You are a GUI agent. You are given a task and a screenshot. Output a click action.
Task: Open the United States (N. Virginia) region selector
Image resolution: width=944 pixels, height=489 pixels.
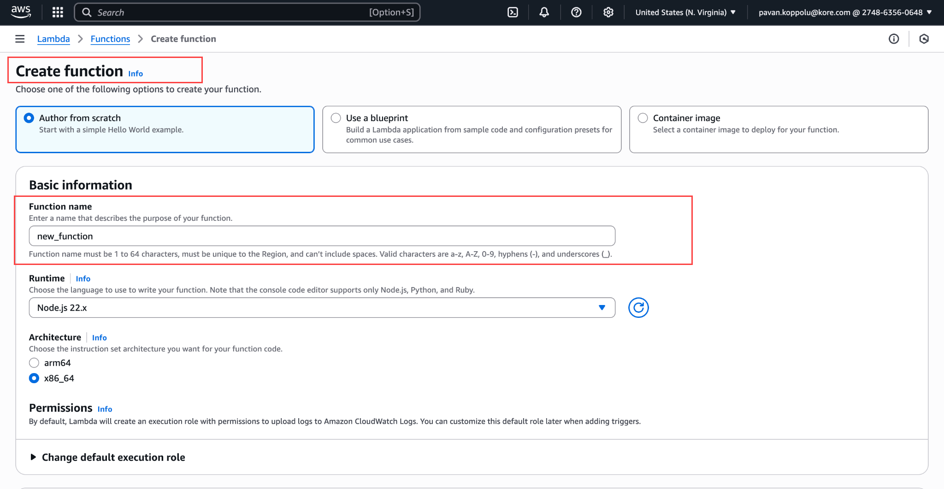(x=685, y=12)
